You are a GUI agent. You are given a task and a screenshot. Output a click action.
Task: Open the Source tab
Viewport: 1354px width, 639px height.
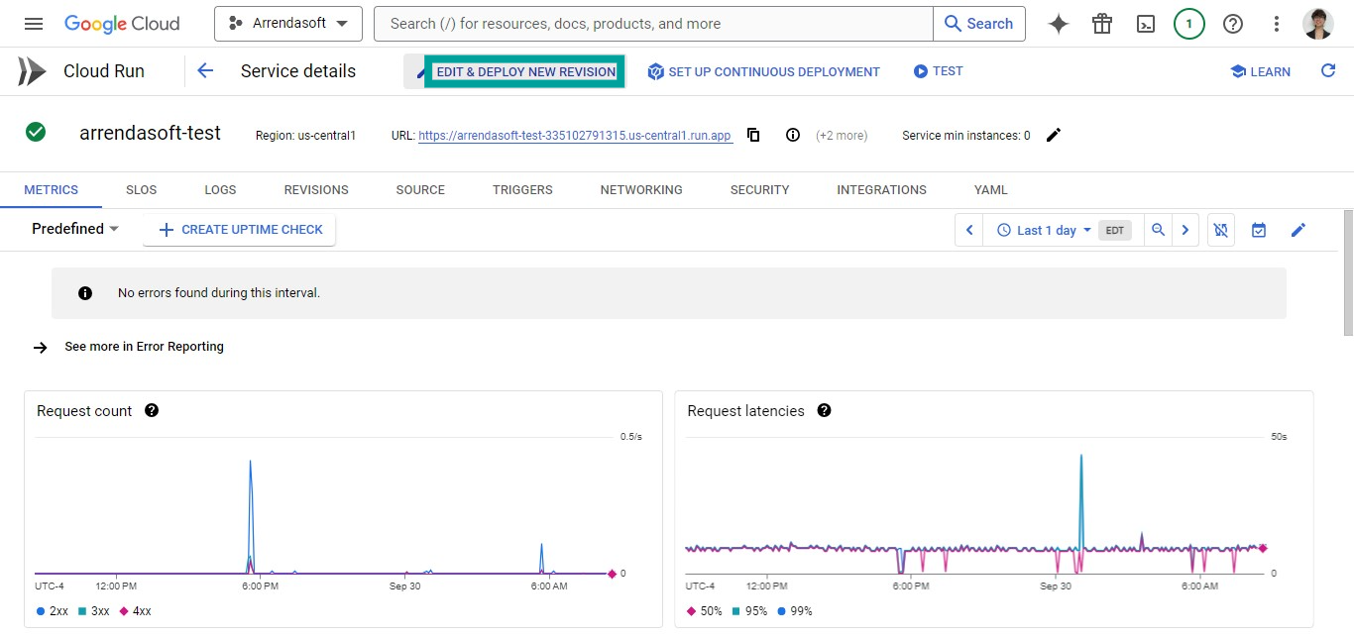point(420,189)
